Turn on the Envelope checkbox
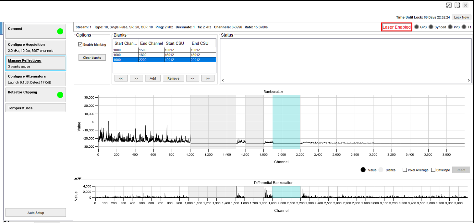 pos(433,170)
